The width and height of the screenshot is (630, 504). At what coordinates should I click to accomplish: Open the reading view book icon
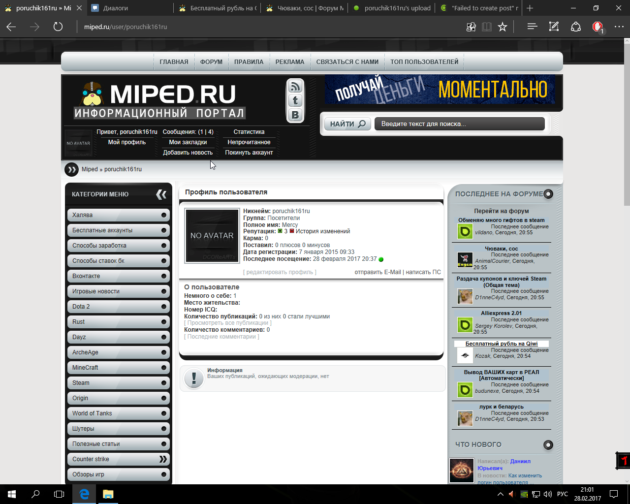487,27
